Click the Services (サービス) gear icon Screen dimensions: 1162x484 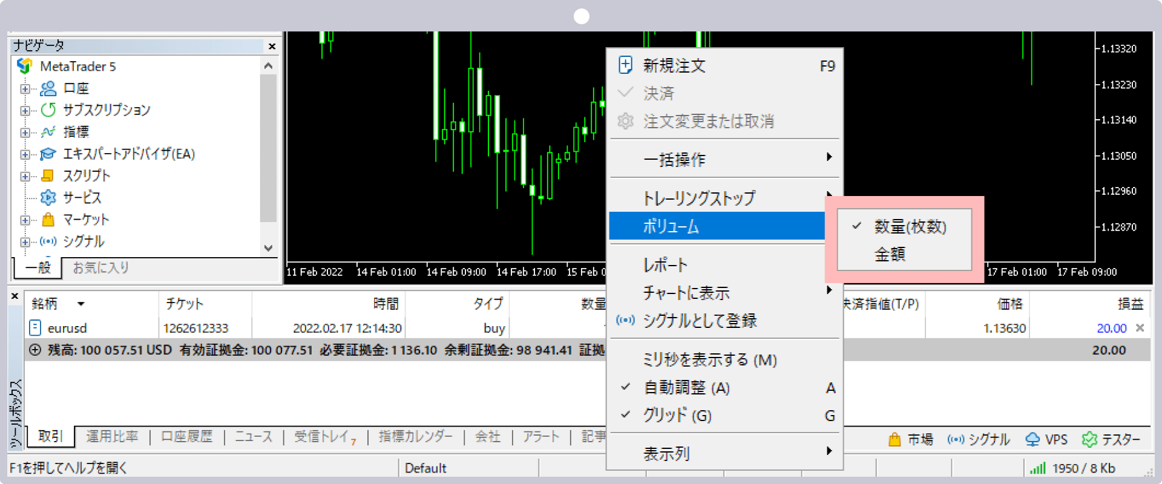(48, 197)
